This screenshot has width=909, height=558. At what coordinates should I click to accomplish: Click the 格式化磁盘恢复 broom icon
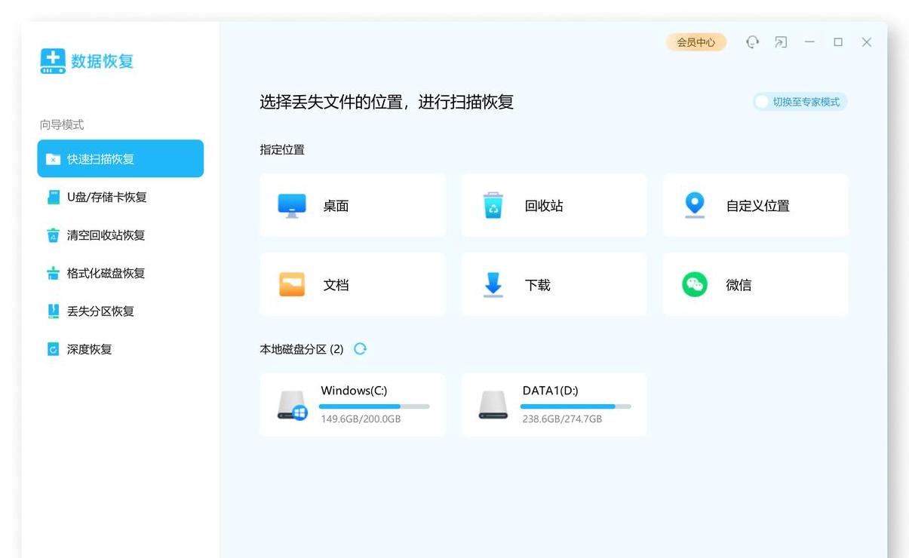pos(53,273)
